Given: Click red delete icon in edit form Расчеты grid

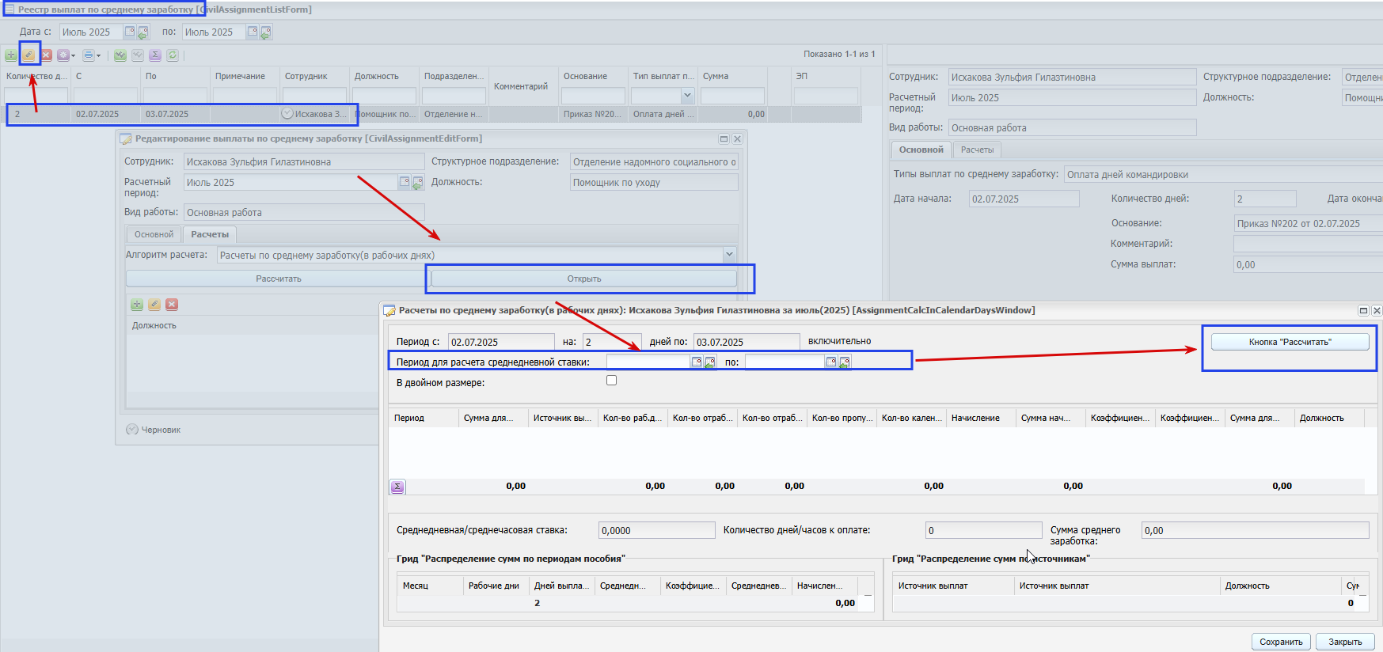Looking at the screenshot, I should (172, 305).
